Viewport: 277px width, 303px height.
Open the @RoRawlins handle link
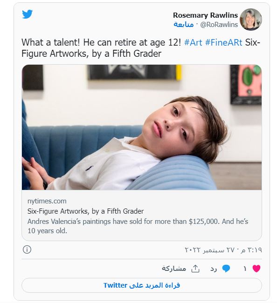click(219, 25)
